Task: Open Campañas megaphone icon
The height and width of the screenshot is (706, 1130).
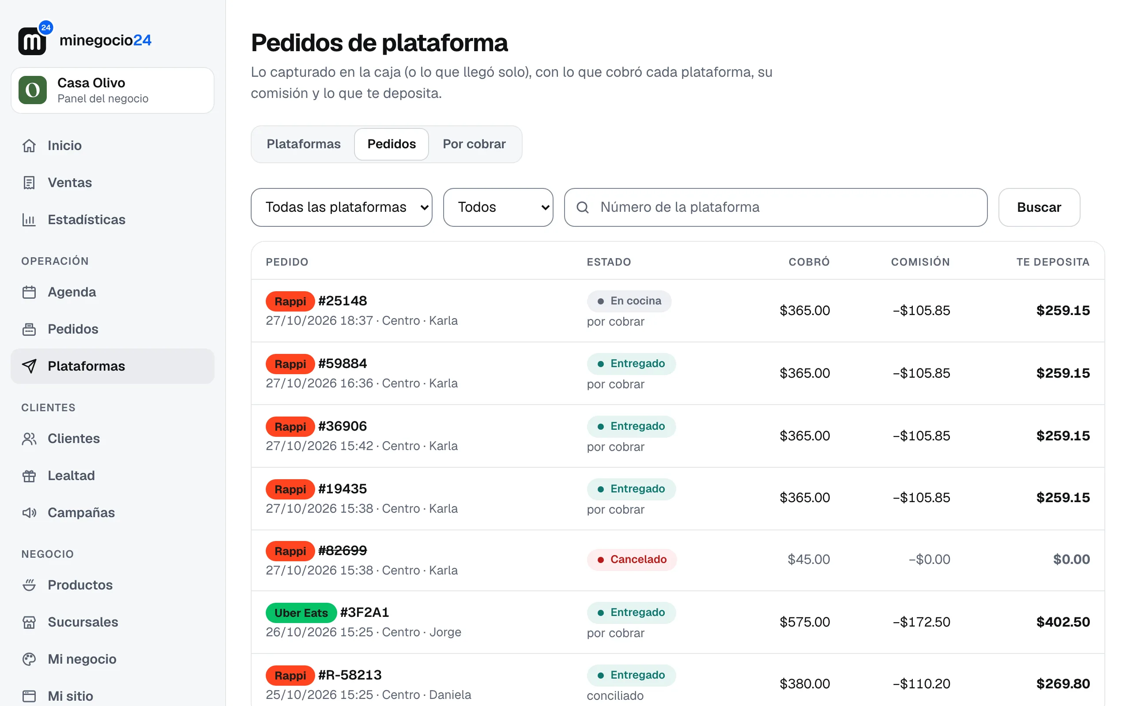Action: pyautogui.click(x=29, y=513)
